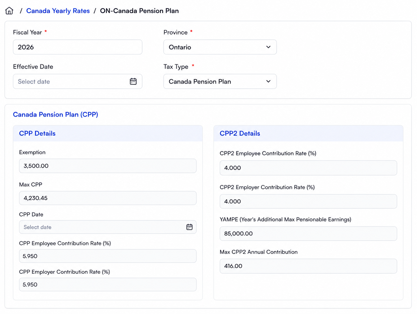The height and width of the screenshot is (314, 417).
Task: Click the Effective Date select date field
Action: 78,81
